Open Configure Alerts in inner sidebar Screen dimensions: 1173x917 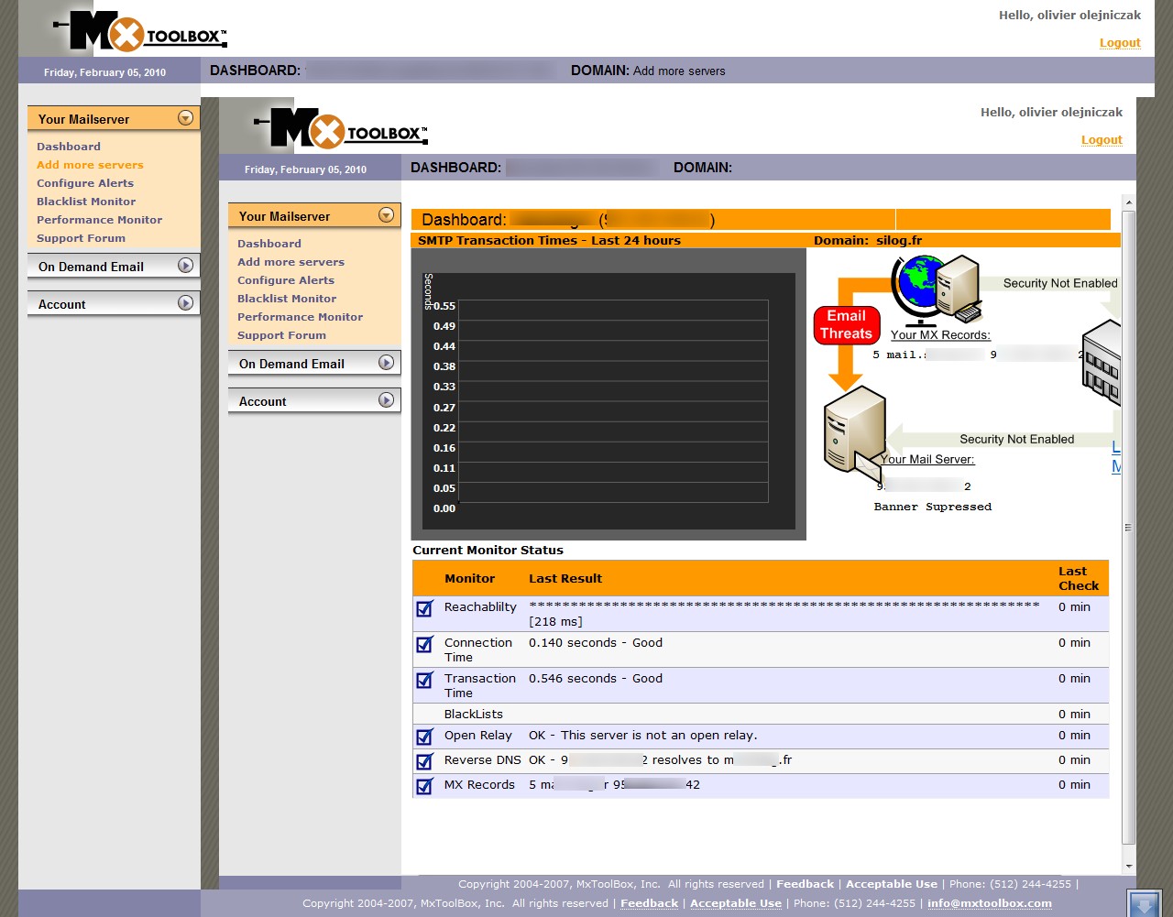[x=286, y=280]
